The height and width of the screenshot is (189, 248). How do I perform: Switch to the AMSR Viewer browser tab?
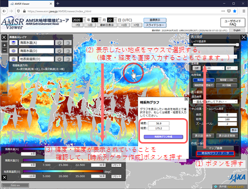pos(30,3)
